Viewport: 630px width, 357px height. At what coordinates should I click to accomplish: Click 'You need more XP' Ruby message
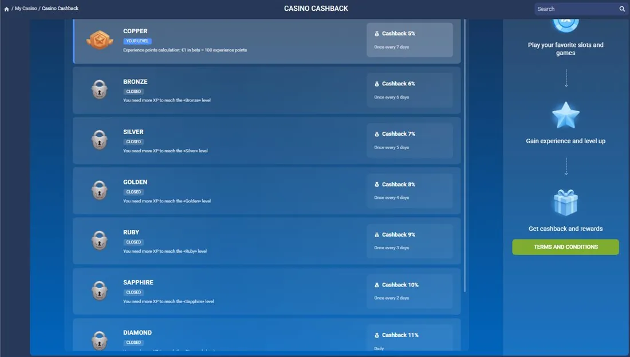pyautogui.click(x=165, y=251)
